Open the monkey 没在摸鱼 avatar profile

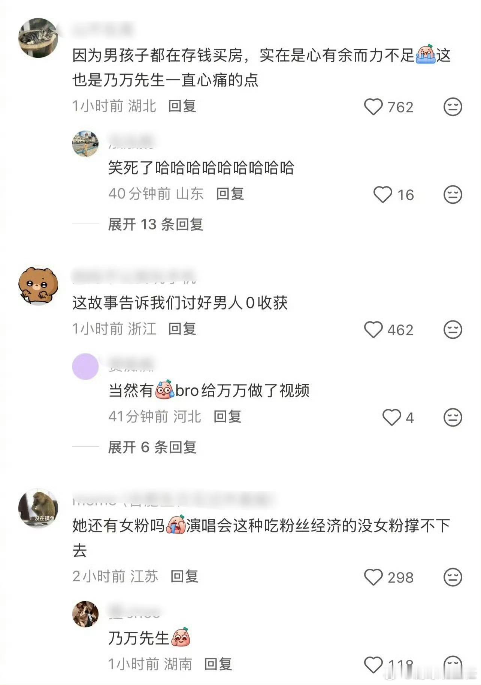(38, 508)
